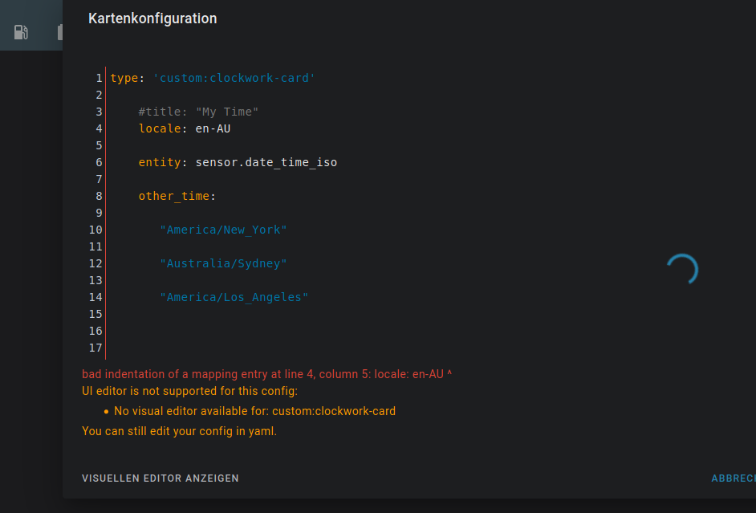
Task: Click the loading spinner in the preview
Action: click(x=682, y=270)
